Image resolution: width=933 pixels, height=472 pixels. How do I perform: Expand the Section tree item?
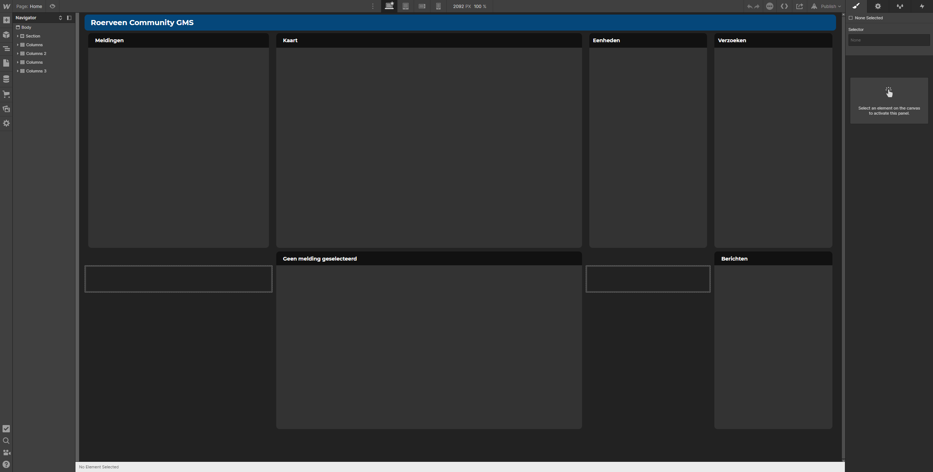(x=17, y=36)
